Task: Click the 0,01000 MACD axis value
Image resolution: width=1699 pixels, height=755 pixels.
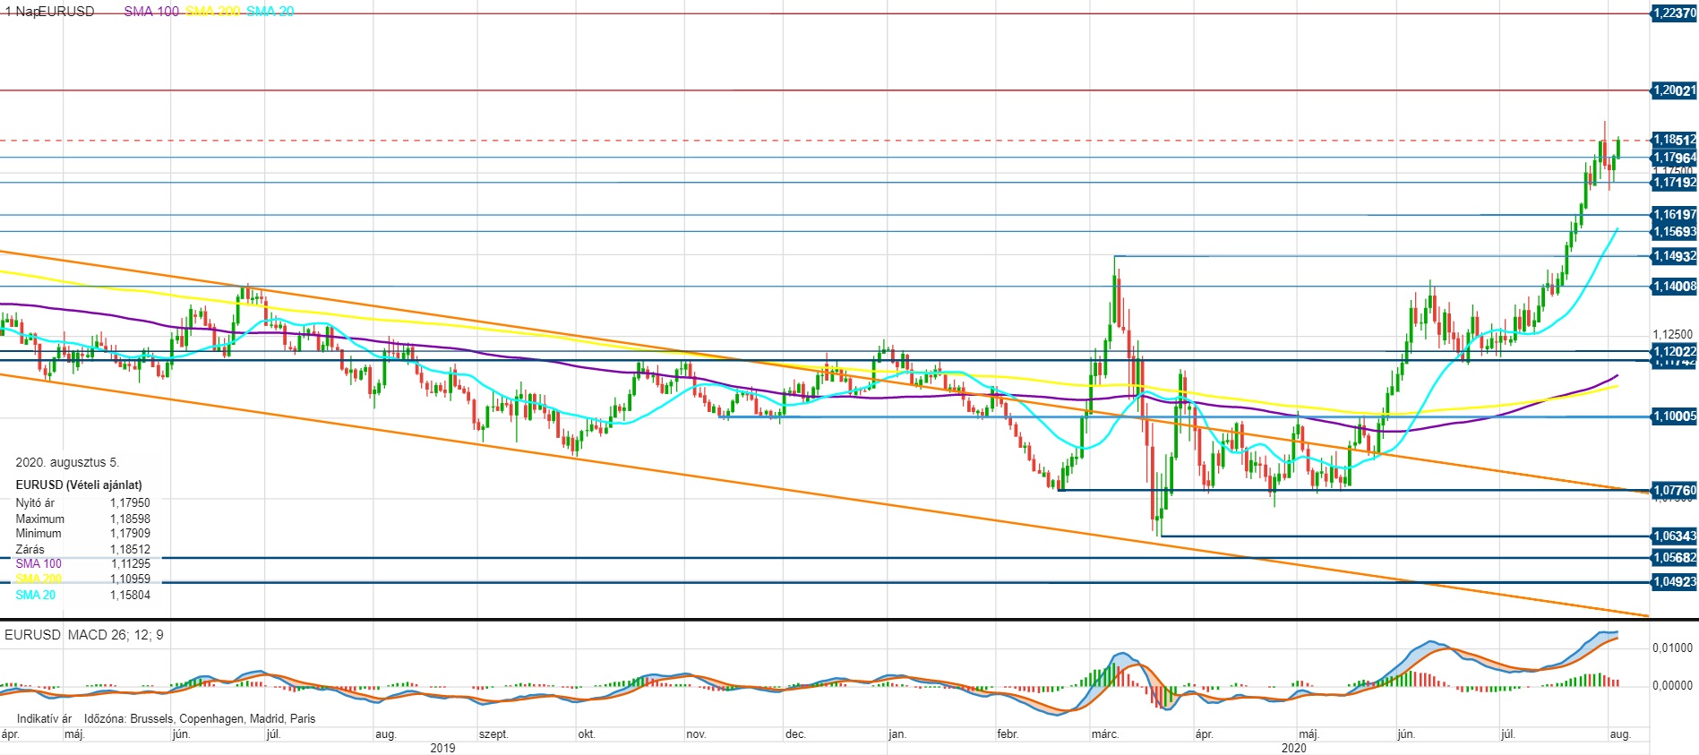Action: tap(1673, 648)
